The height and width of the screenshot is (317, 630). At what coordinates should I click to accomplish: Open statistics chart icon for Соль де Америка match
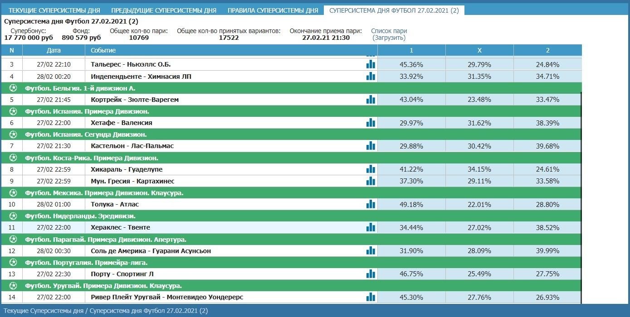tap(371, 250)
